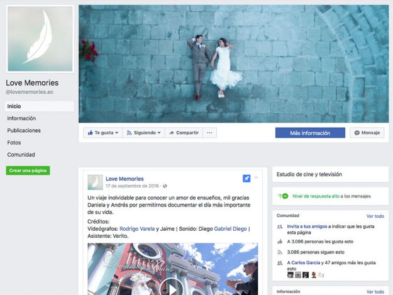Open Love Memories author link in post
The height and width of the screenshot is (295, 393).
tap(125, 179)
